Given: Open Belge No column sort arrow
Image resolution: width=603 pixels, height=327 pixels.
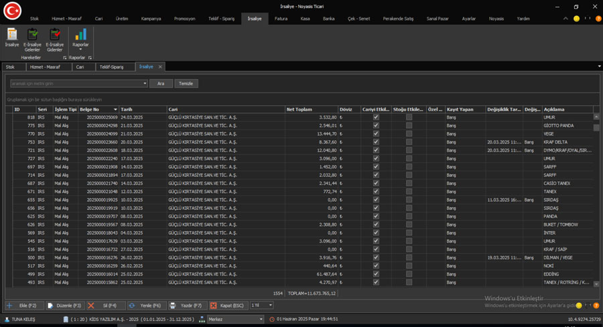Looking at the screenshot, I should (115, 110).
